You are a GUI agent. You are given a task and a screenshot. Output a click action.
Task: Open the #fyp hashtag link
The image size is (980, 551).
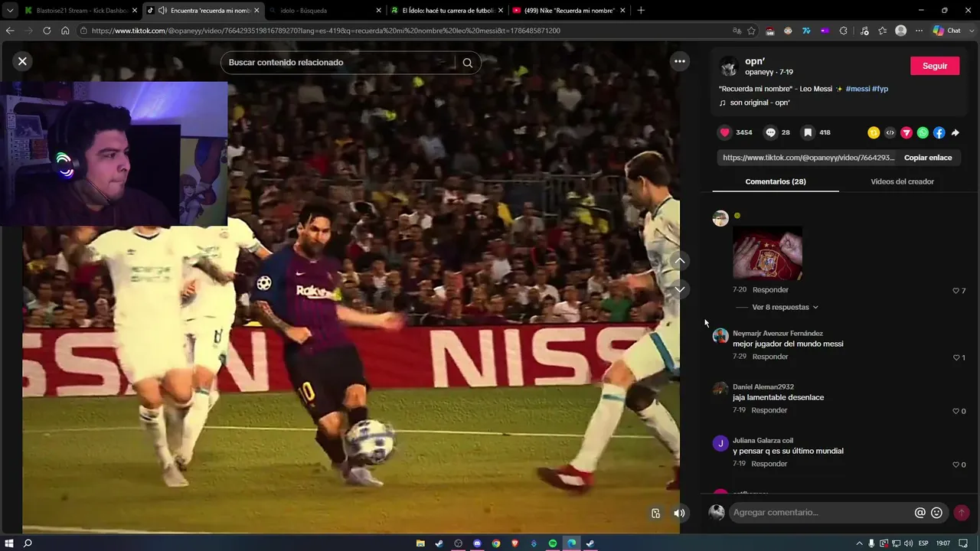(880, 89)
